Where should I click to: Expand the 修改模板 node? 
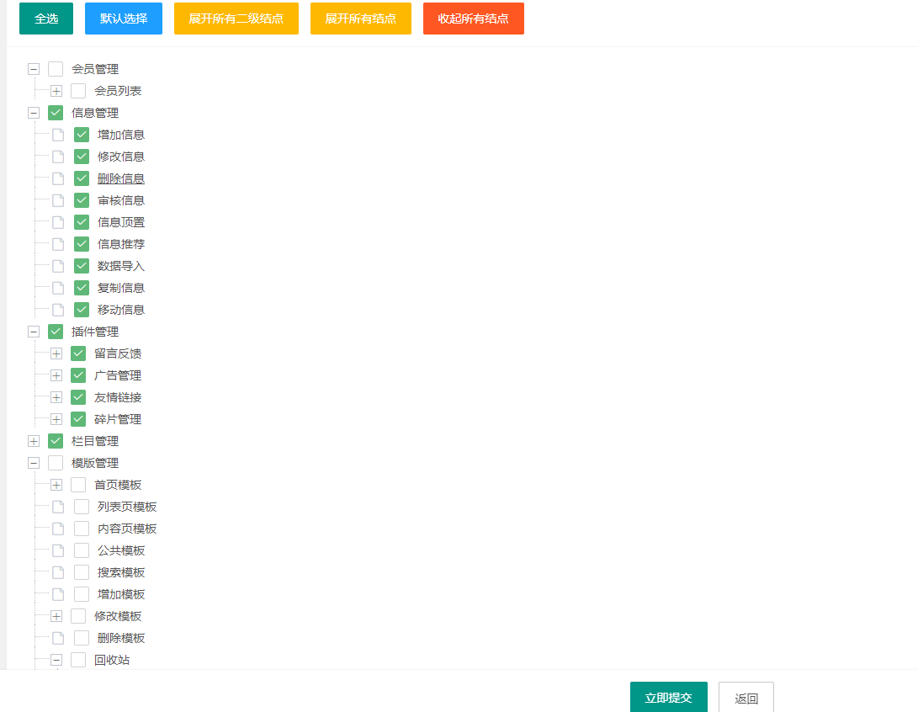click(56, 616)
